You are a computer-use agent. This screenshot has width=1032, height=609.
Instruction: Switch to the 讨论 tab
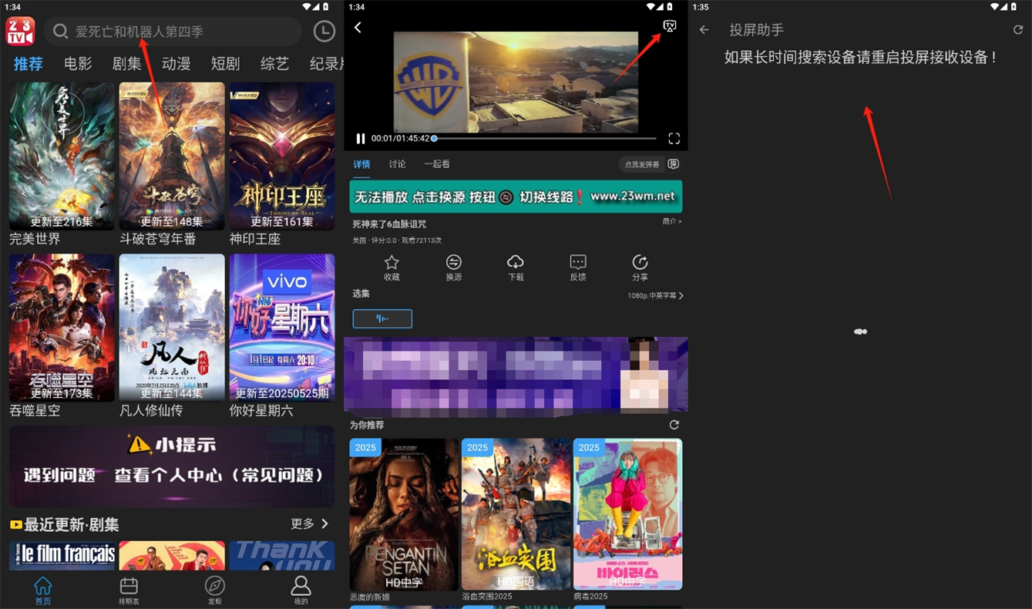tap(397, 164)
